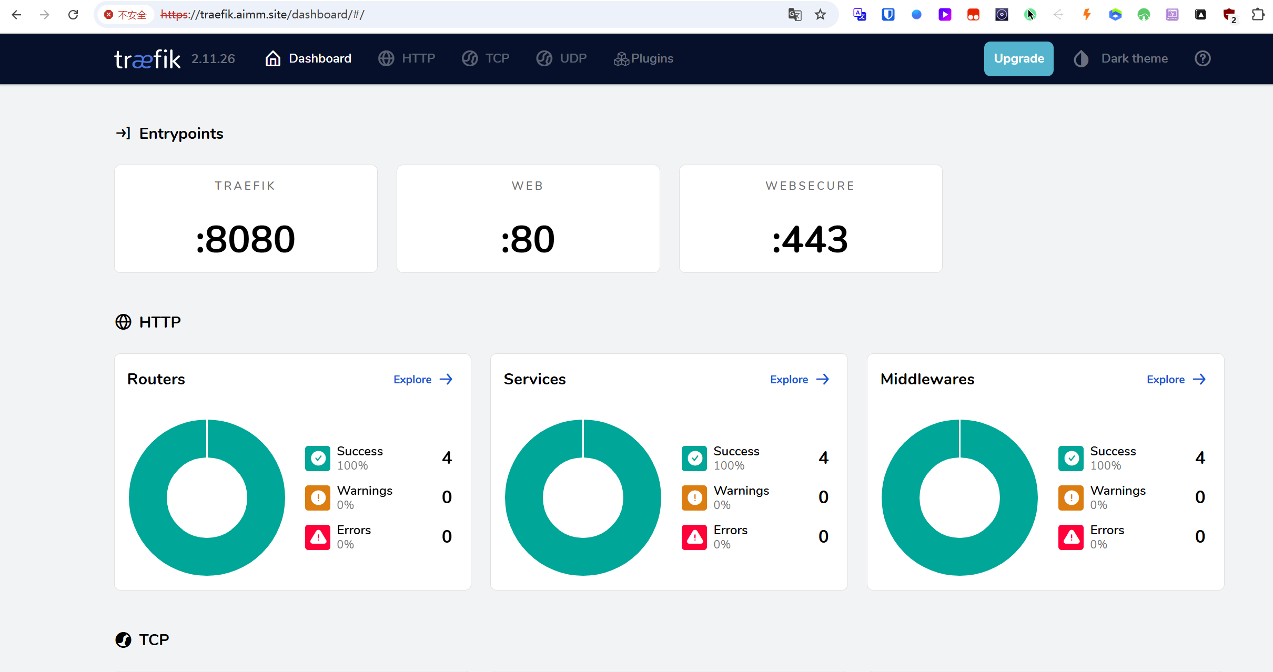
Task: Click Routers errors triangle icon
Action: click(x=318, y=537)
